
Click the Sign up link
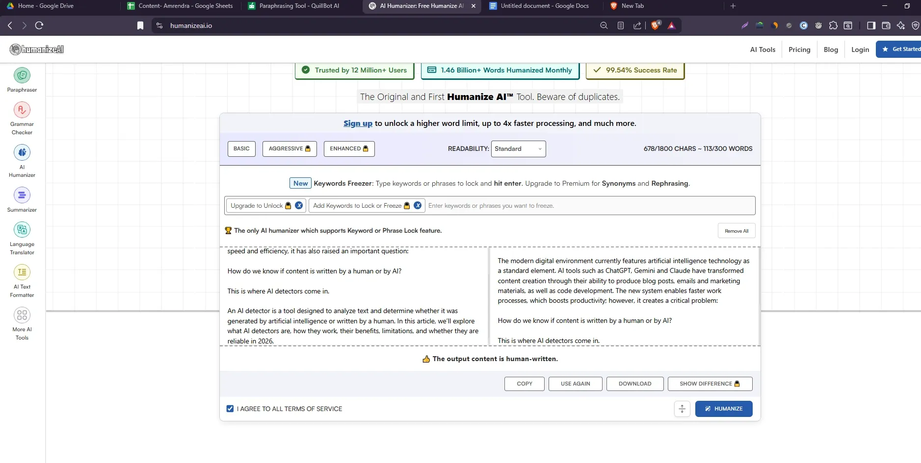pyautogui.click(x=358, y=123)
